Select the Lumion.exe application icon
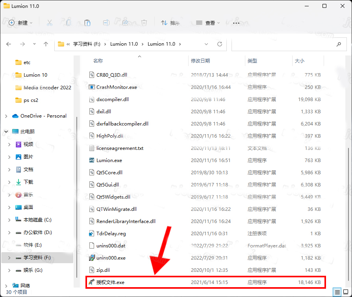Viewport: 352px width, 297px height. pyautogui.click(x=92, y=160)
